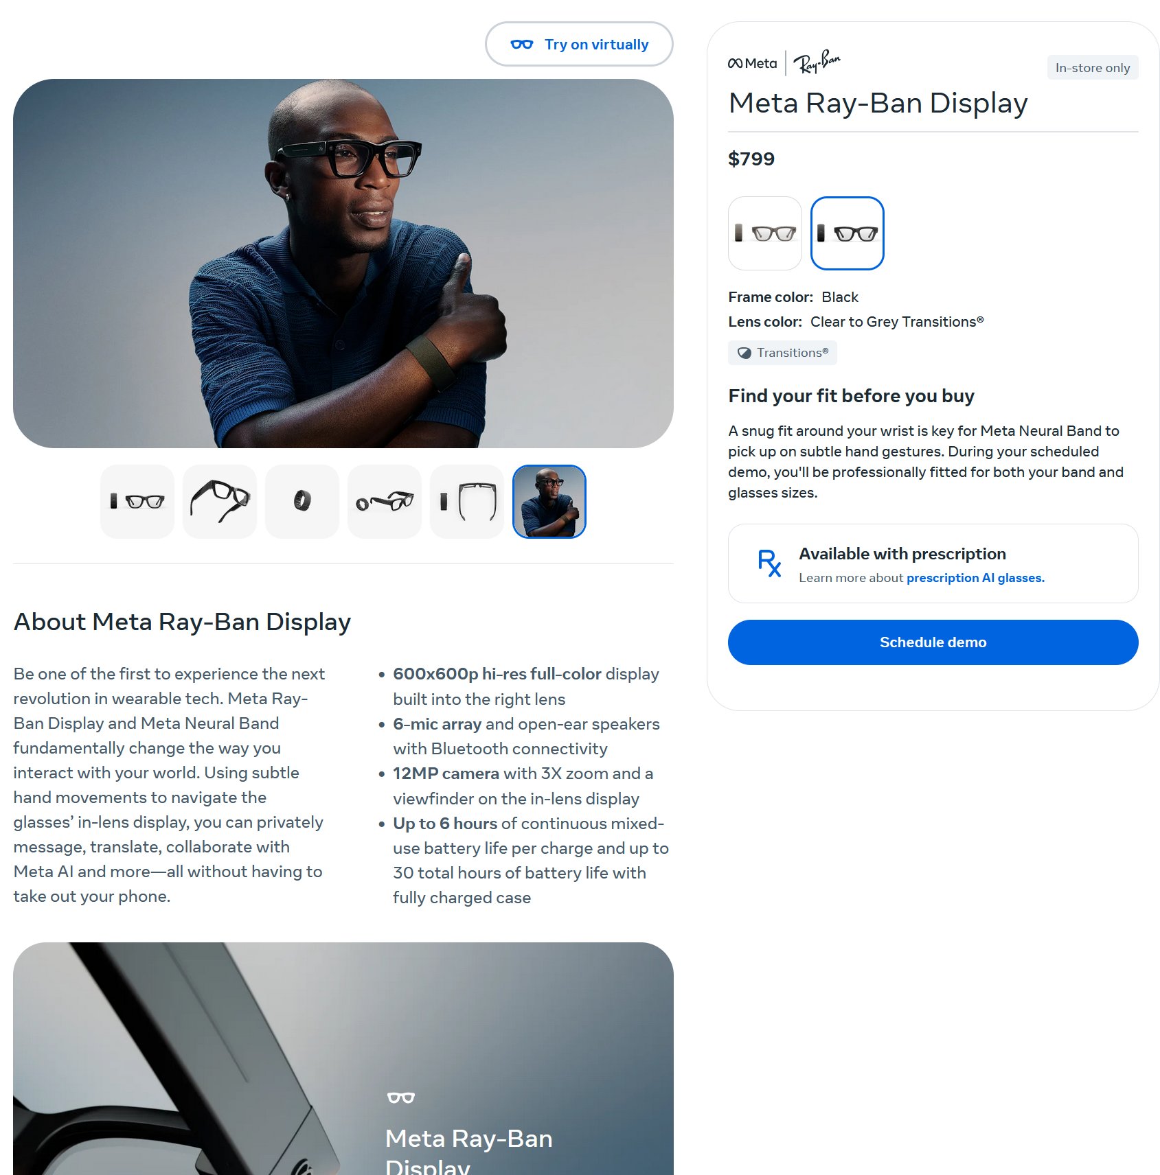Click the glasses icon in Try on virtually
This screenshot has width=1160, height=1175.
pyautogui.click(x=522, y=45)
